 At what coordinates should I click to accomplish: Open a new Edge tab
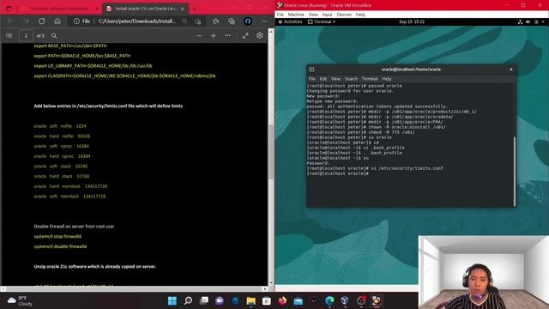195,9
